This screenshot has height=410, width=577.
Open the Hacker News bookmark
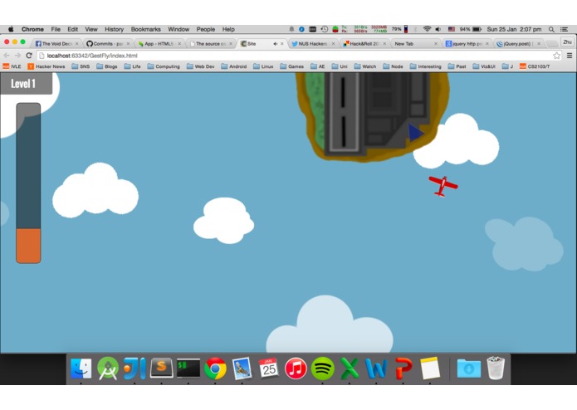[46, 66]
